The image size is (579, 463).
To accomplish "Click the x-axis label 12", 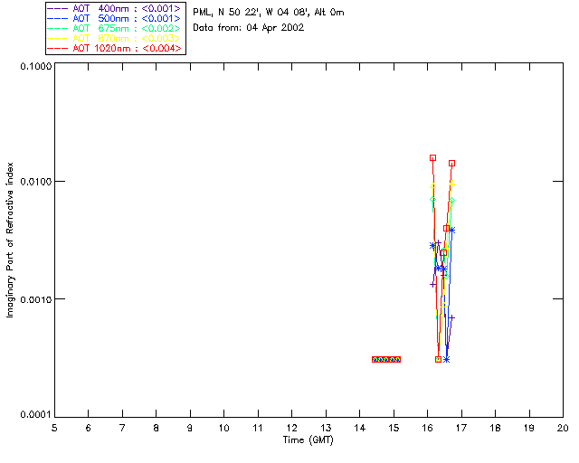I will [291, 429].
